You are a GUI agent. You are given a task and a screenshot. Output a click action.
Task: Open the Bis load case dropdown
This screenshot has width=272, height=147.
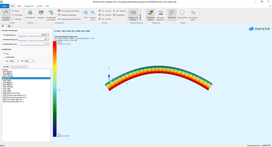click(x=29, y=61)
